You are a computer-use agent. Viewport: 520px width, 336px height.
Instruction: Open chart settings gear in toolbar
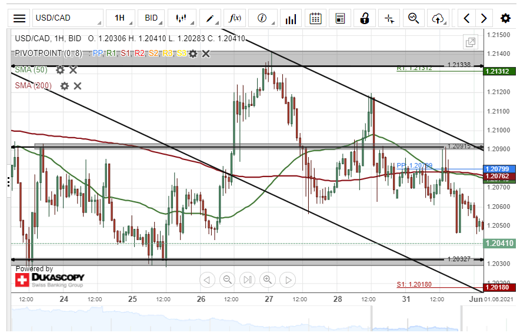click(505, 18)
